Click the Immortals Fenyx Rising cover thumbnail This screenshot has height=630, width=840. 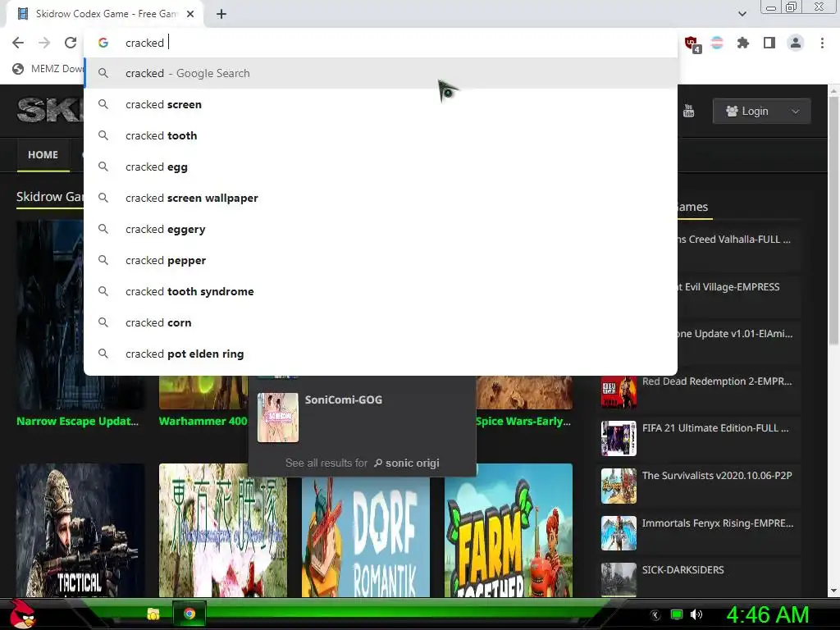pyautogui.click(x=619, y=533)
